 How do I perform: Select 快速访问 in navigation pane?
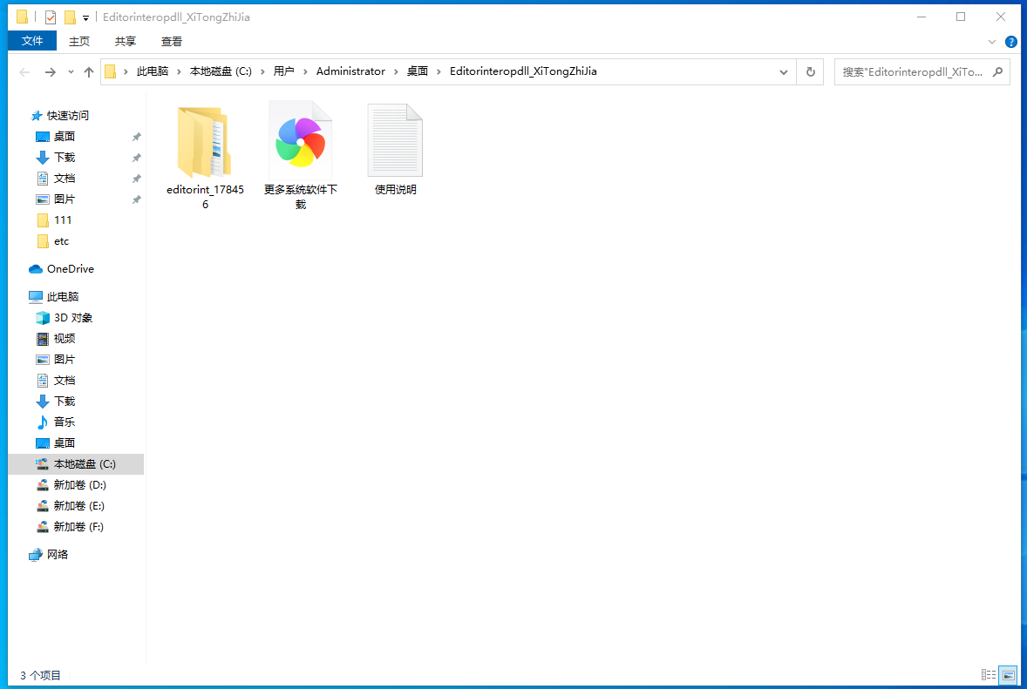pyautogui.click(x=67, y=115)
